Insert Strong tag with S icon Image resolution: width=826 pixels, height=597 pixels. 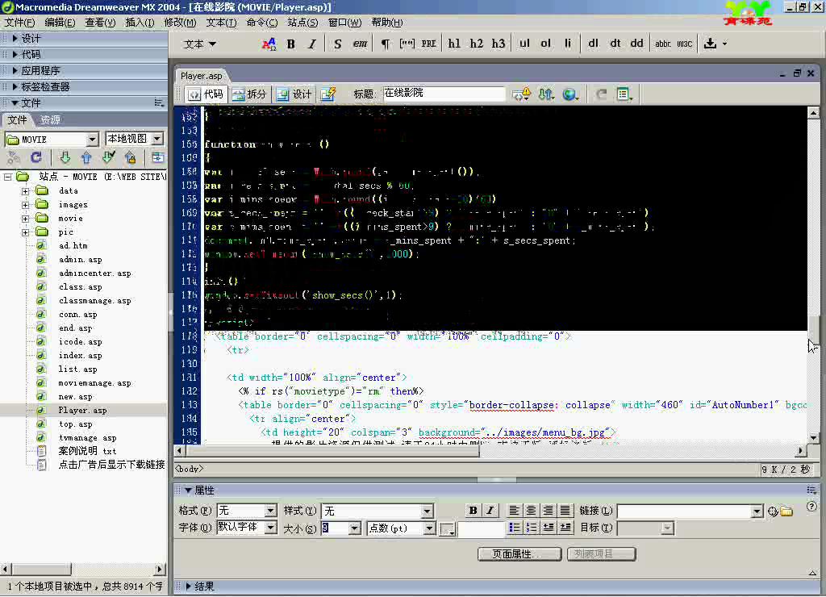pyautogui.click(x=338, y=44)
